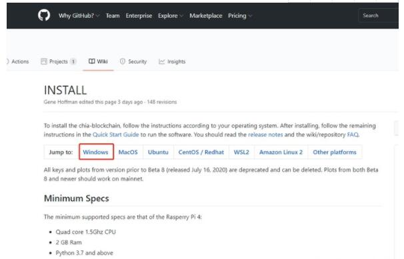Click Python 3.7 and above item

tap(84, 253)
